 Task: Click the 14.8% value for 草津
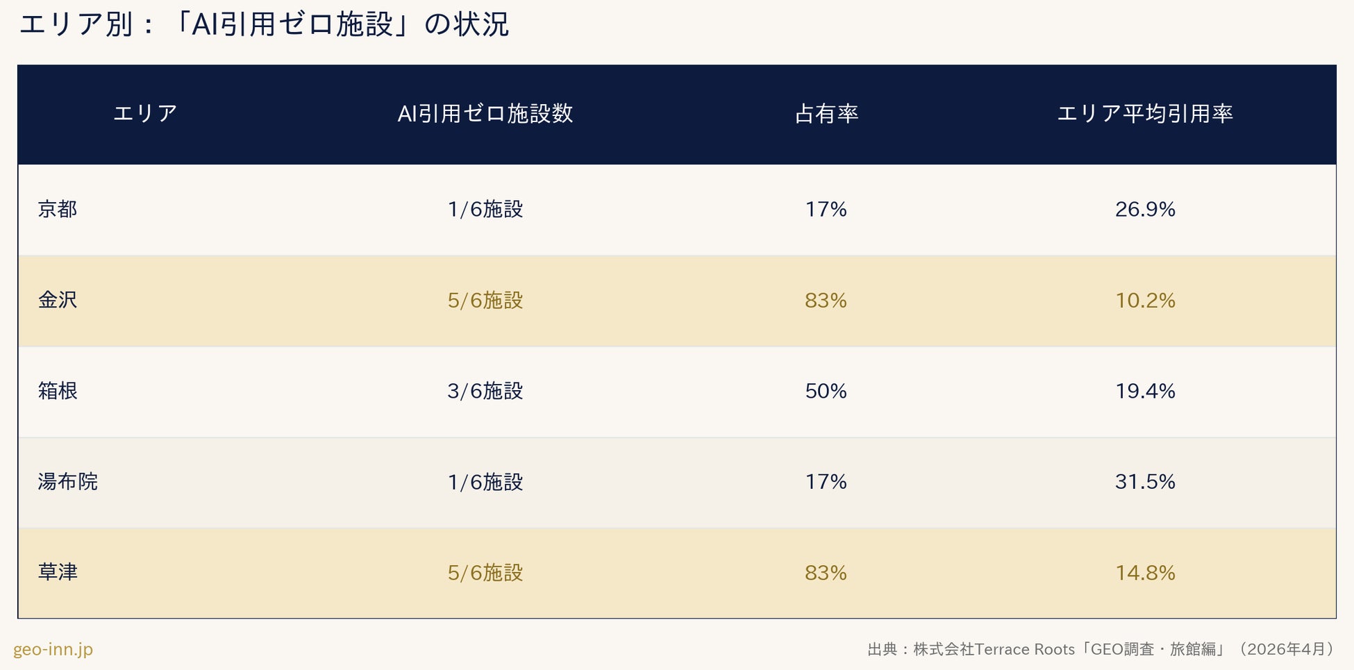(x=1145, y=573)
